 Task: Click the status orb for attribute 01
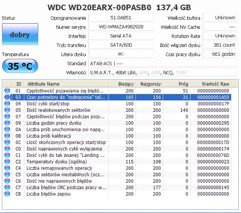tap(7, 91)
